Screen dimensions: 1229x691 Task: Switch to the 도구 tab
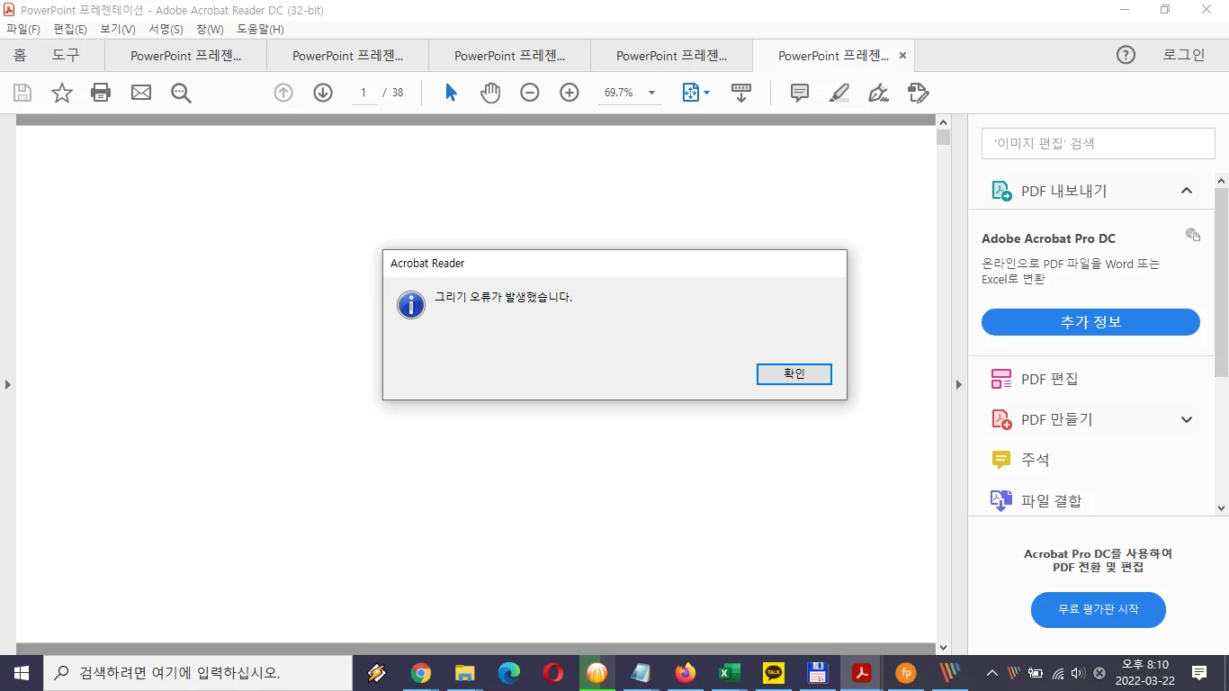(66, 55)
